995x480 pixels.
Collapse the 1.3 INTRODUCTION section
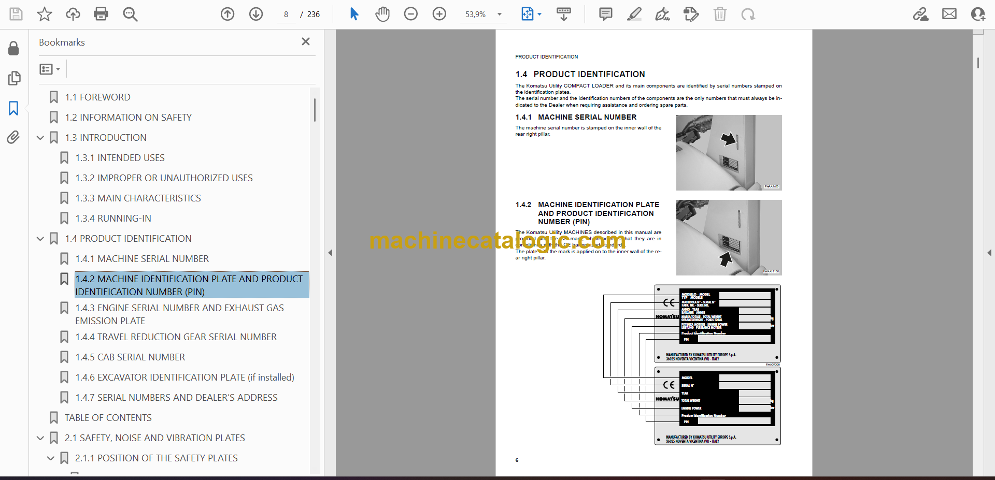point(40,138)
